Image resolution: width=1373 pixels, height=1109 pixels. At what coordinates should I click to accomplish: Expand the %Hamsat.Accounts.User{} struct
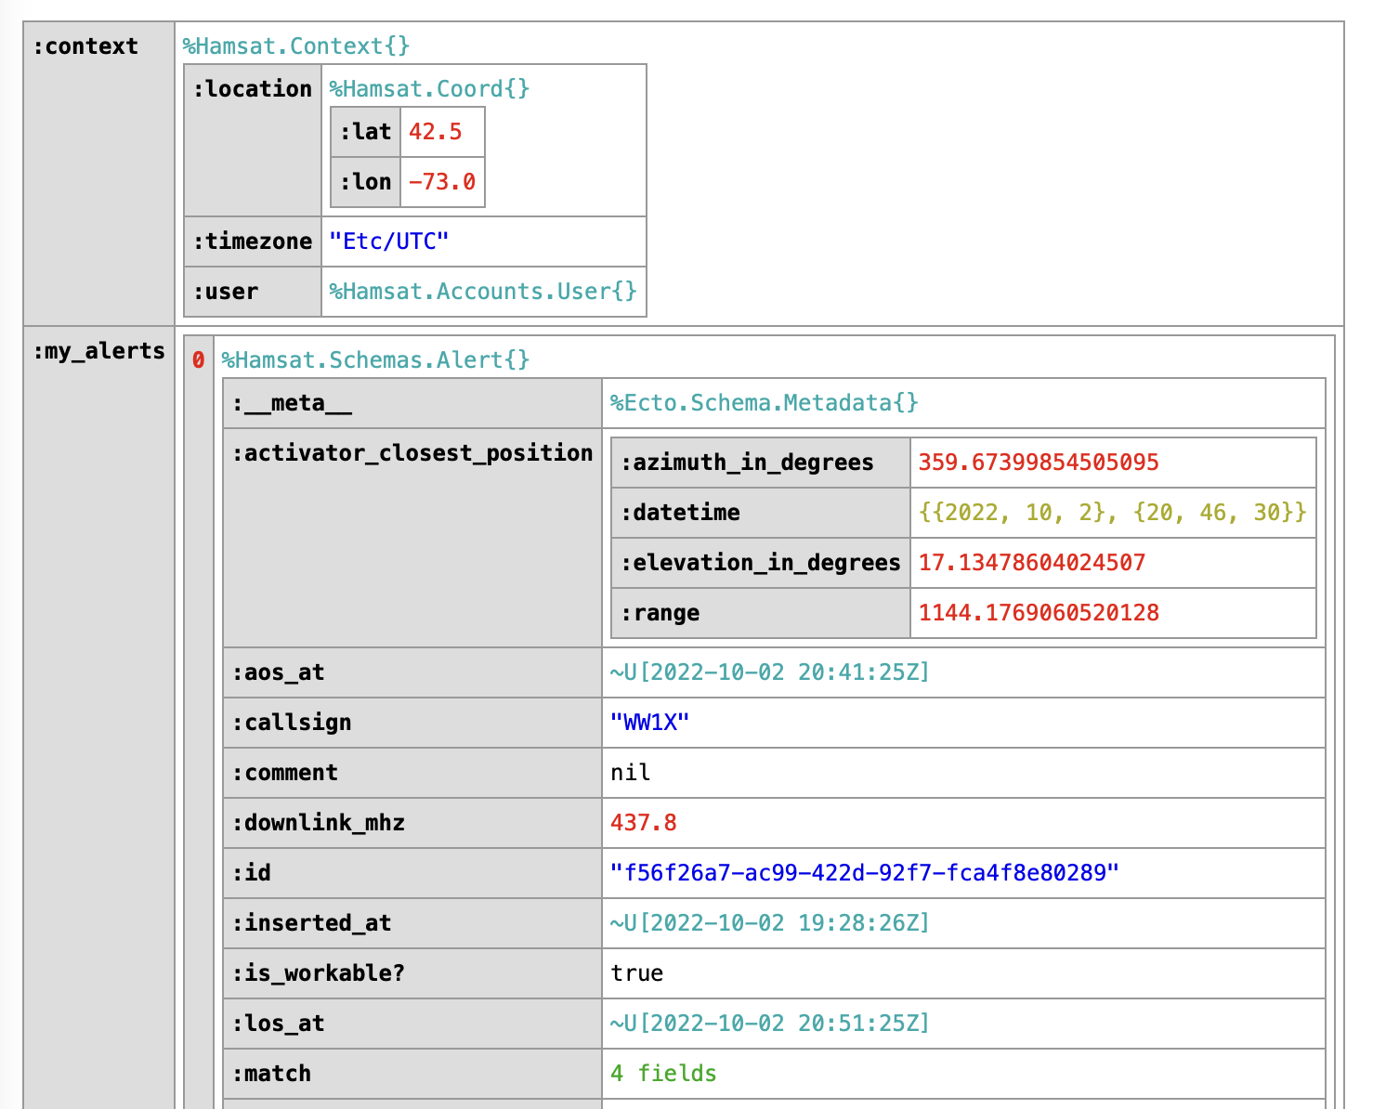pyautogui.click(x=483, y=292)
